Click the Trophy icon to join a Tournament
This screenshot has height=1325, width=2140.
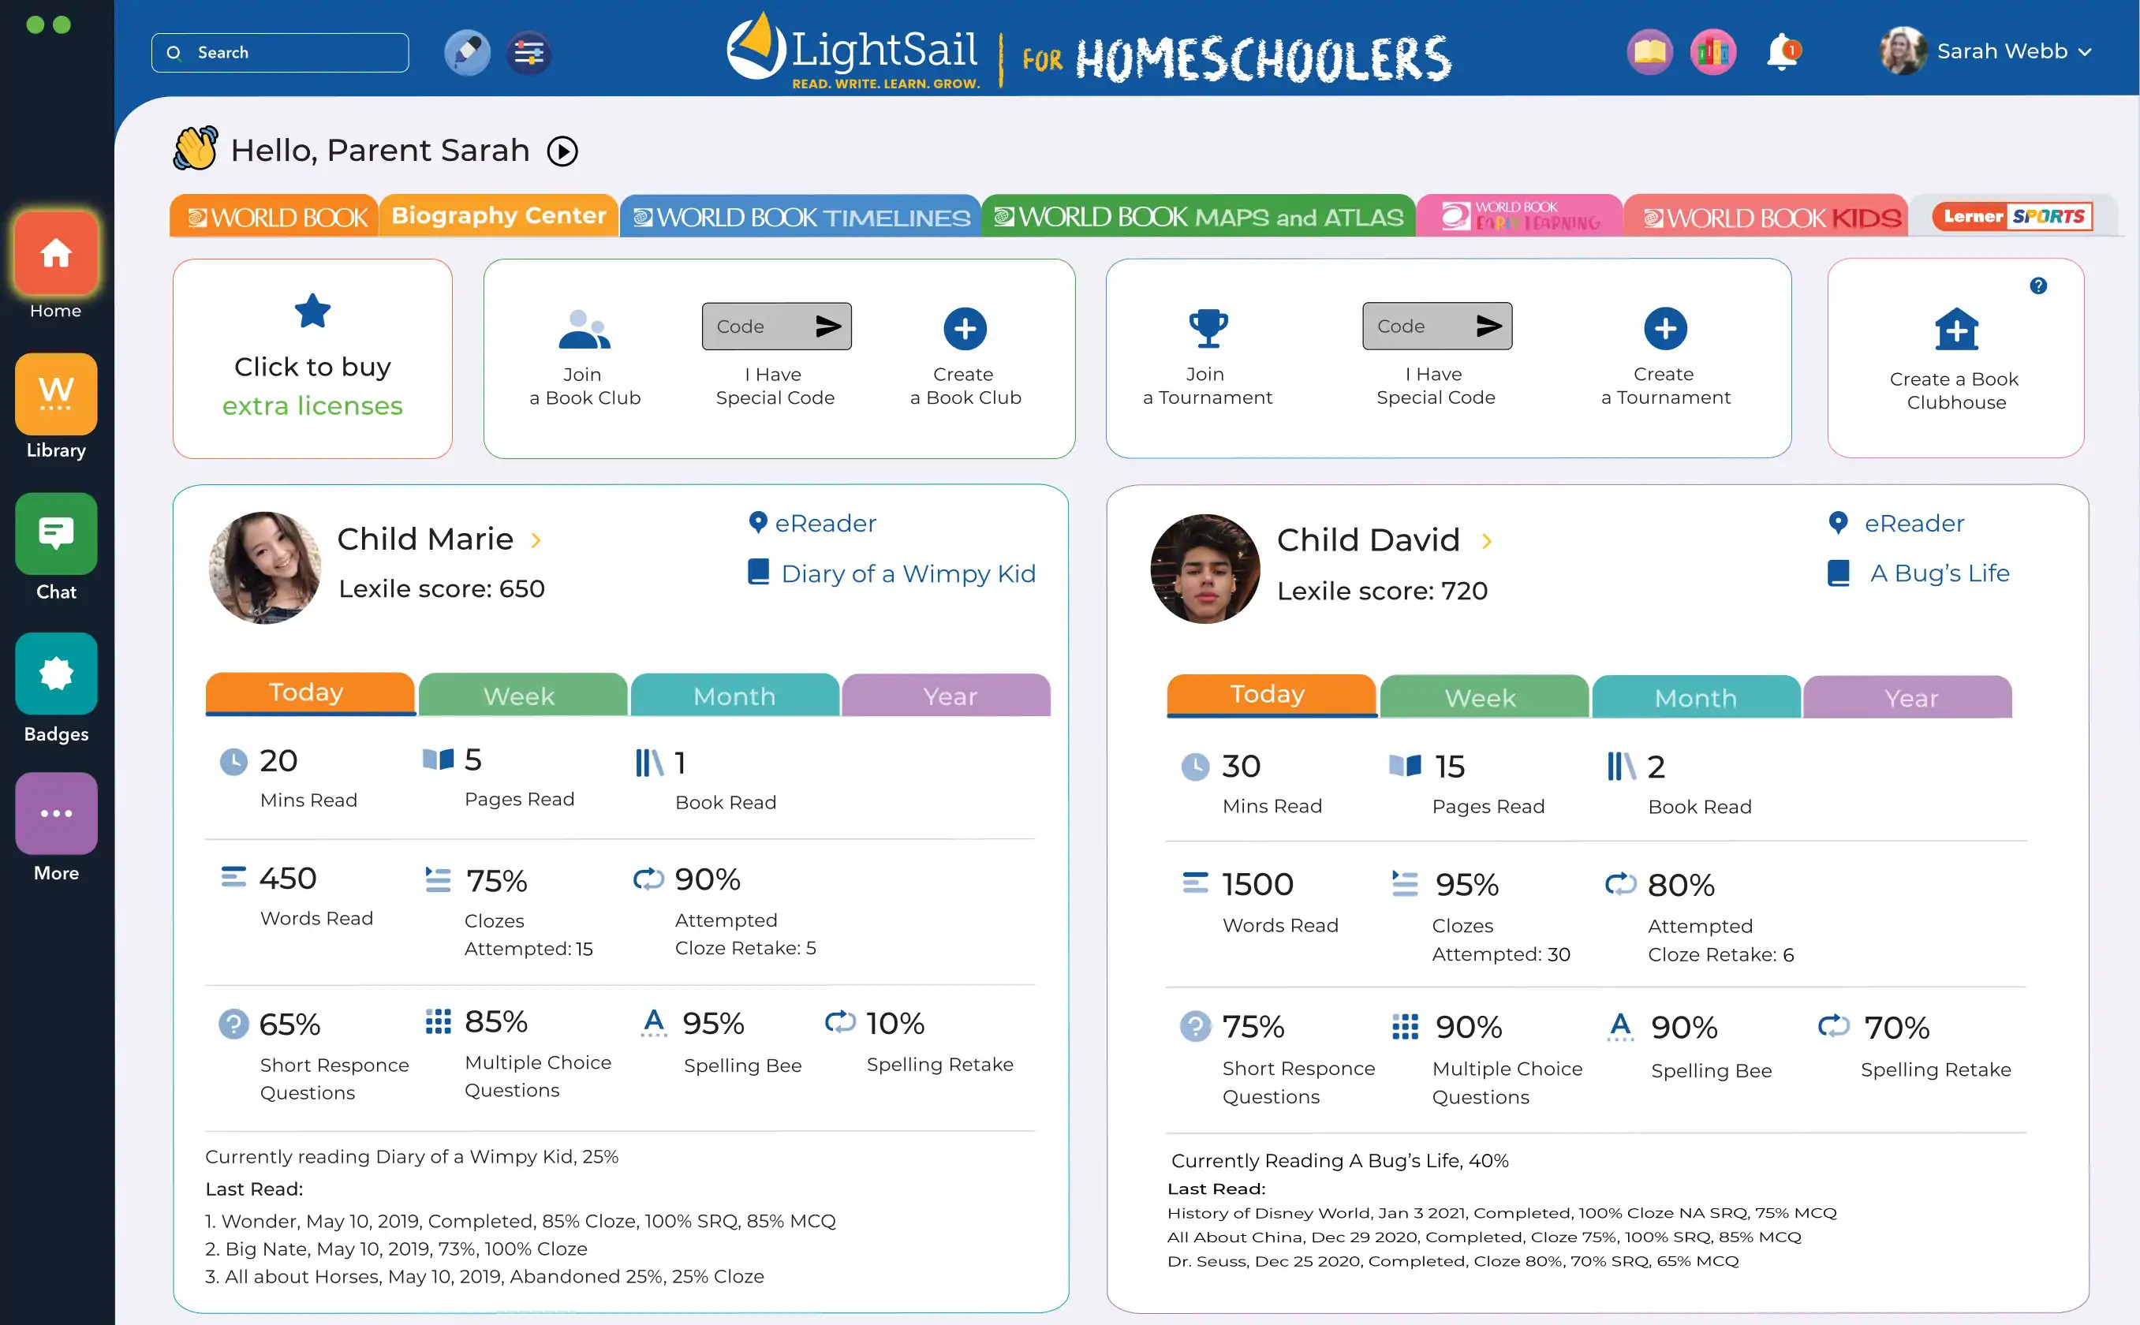[x=1208, y=326]
